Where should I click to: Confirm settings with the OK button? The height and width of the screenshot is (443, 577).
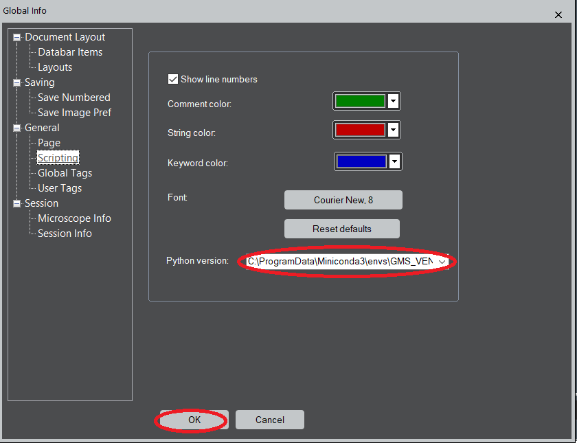(194, 420)
